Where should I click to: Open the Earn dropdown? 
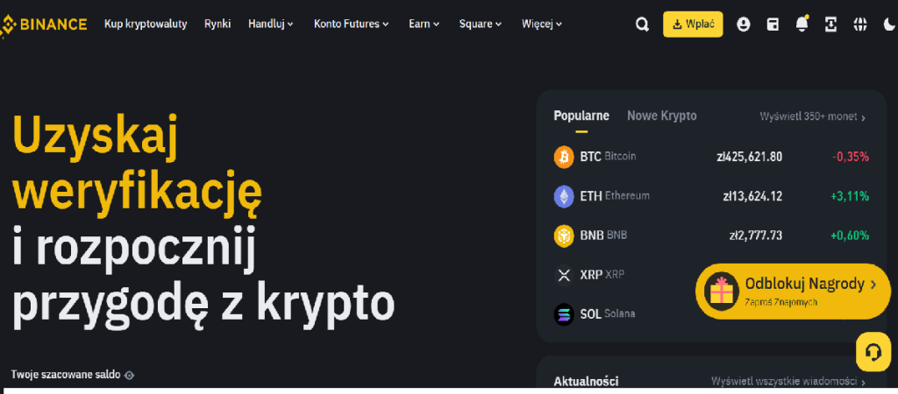(424, 24)
